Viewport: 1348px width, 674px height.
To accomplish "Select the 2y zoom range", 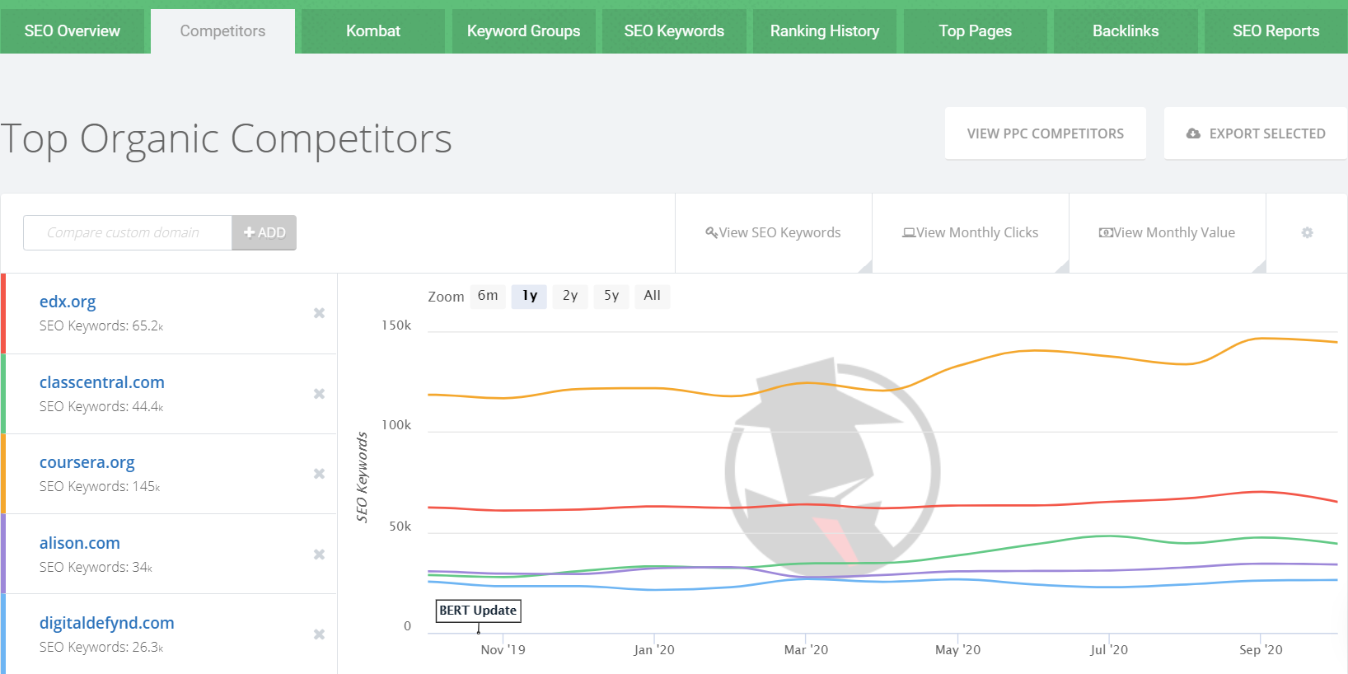I will [570, 296].
